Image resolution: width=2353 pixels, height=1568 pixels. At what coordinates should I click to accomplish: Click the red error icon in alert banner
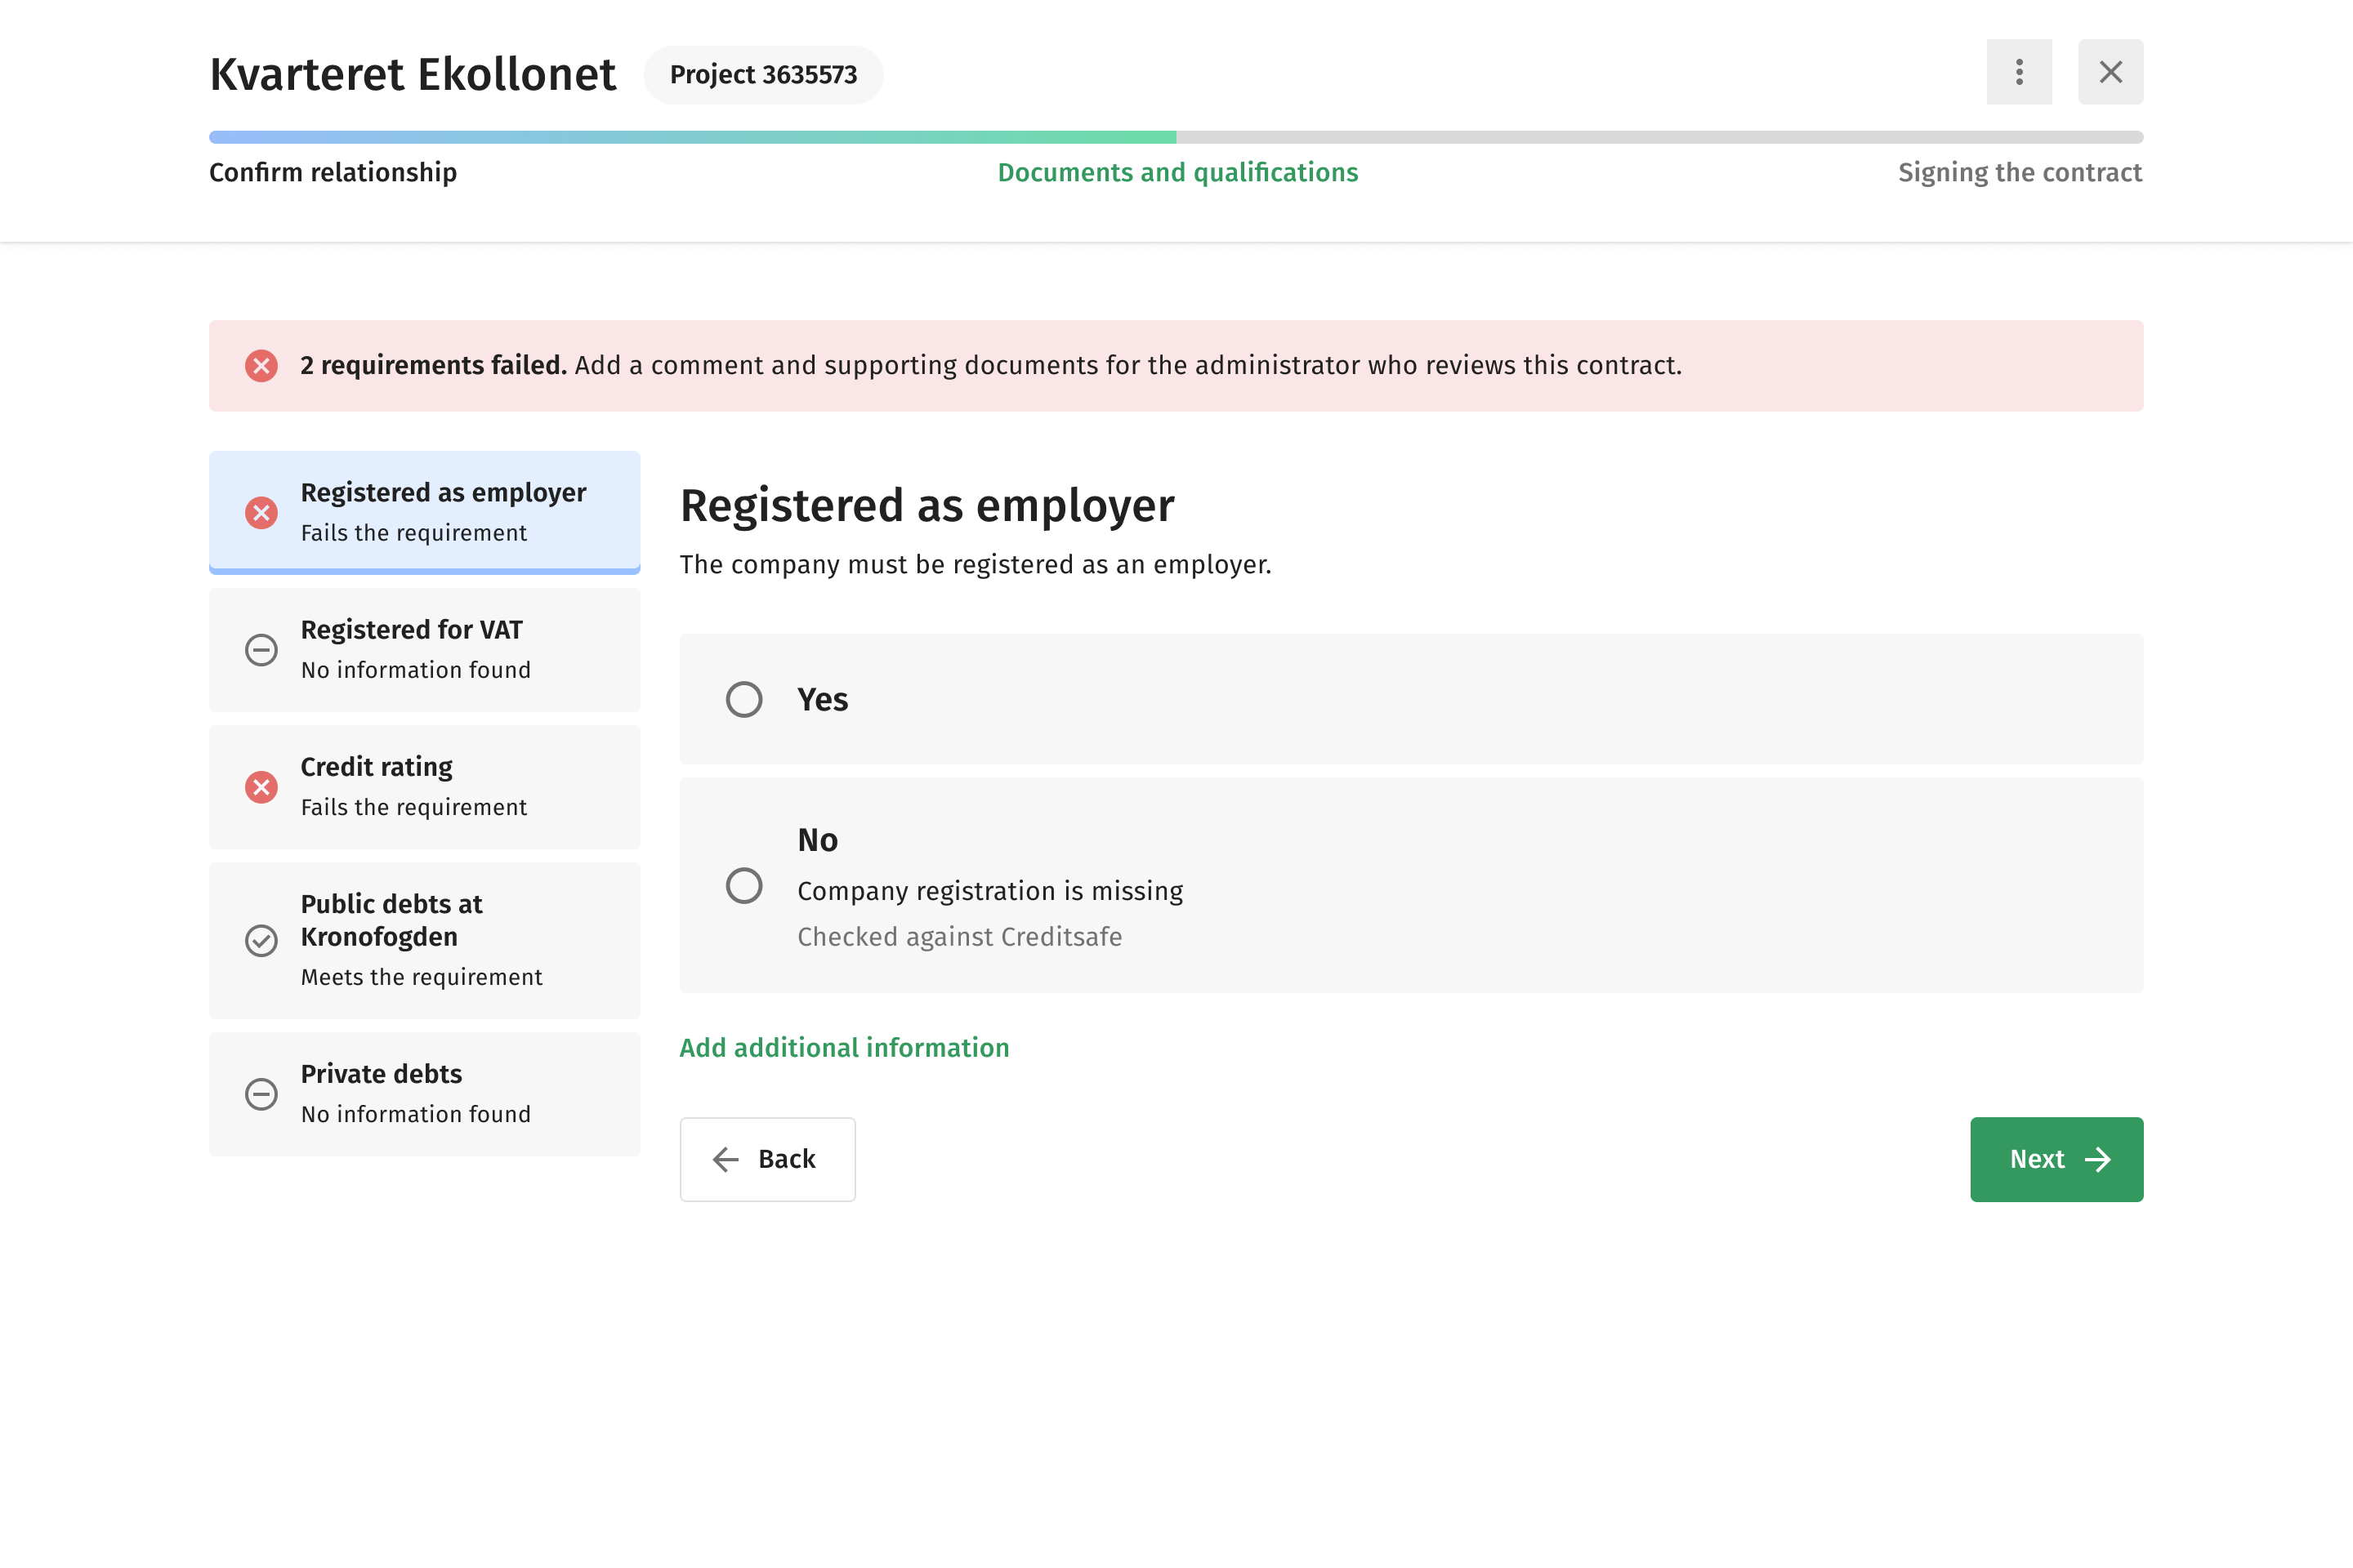tap(261, 366)
